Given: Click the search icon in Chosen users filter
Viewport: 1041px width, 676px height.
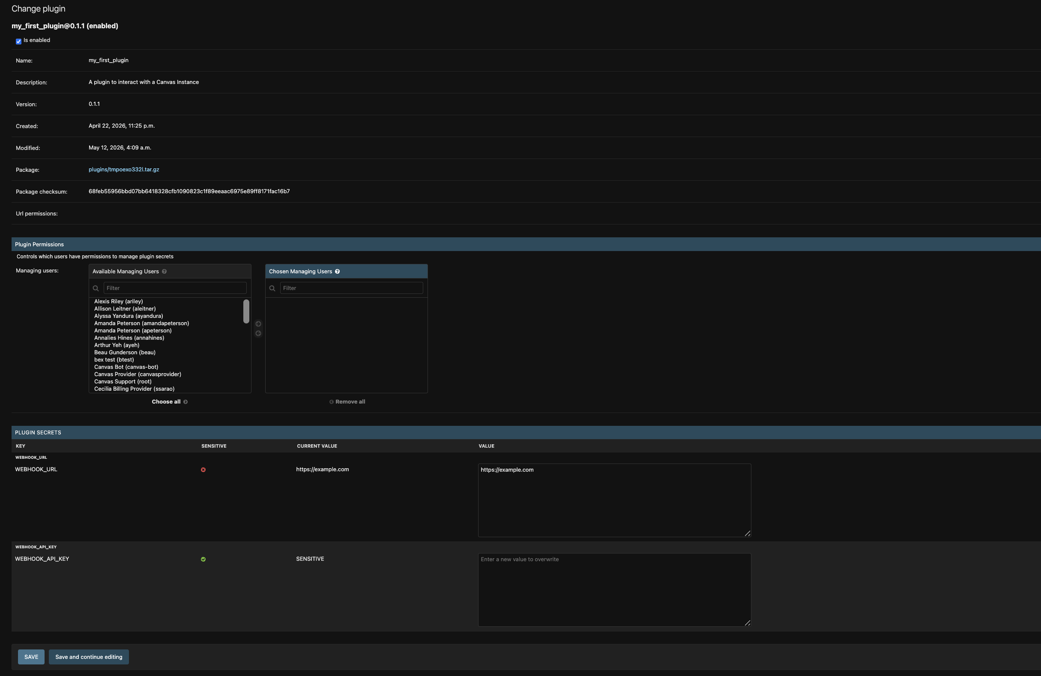Looking at the screenshot, I should tap(272, 288).
